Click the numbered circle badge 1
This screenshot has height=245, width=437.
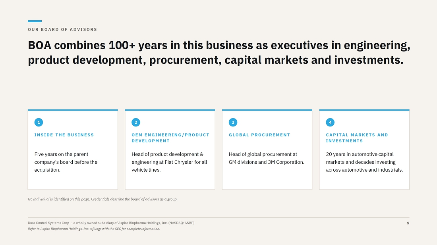[x=39, y=122]
